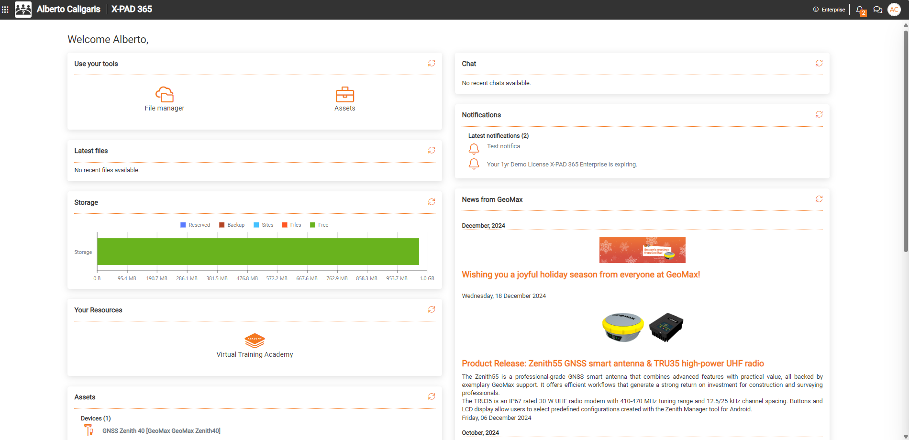Open the apps grid launcher menu
The width and height of the screenshot is (909, 440).
click(x=5, y=10)
